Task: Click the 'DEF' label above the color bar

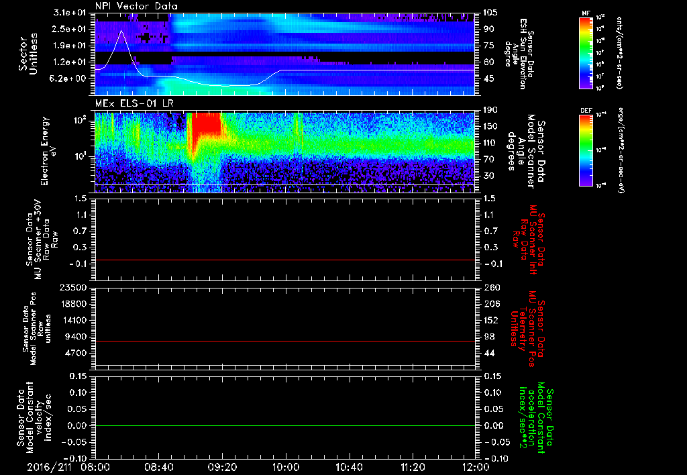Action: (586, 111)
